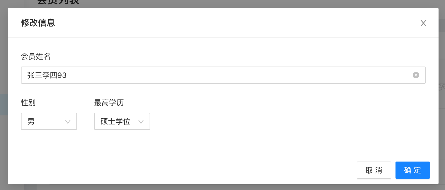445x190 pixels.
Task: Open the 性别 dropdown showing 男
Action: pyautogui.click(x=49, y=121)
